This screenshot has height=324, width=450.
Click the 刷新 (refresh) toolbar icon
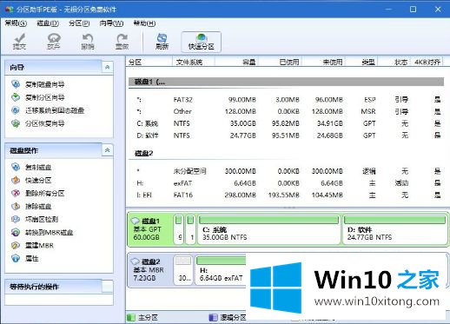point(162,42)
